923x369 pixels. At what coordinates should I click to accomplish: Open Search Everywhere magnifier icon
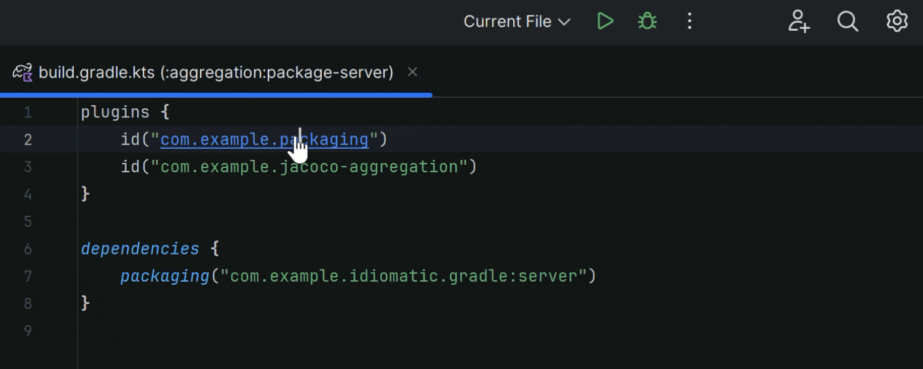pos(847,22)
